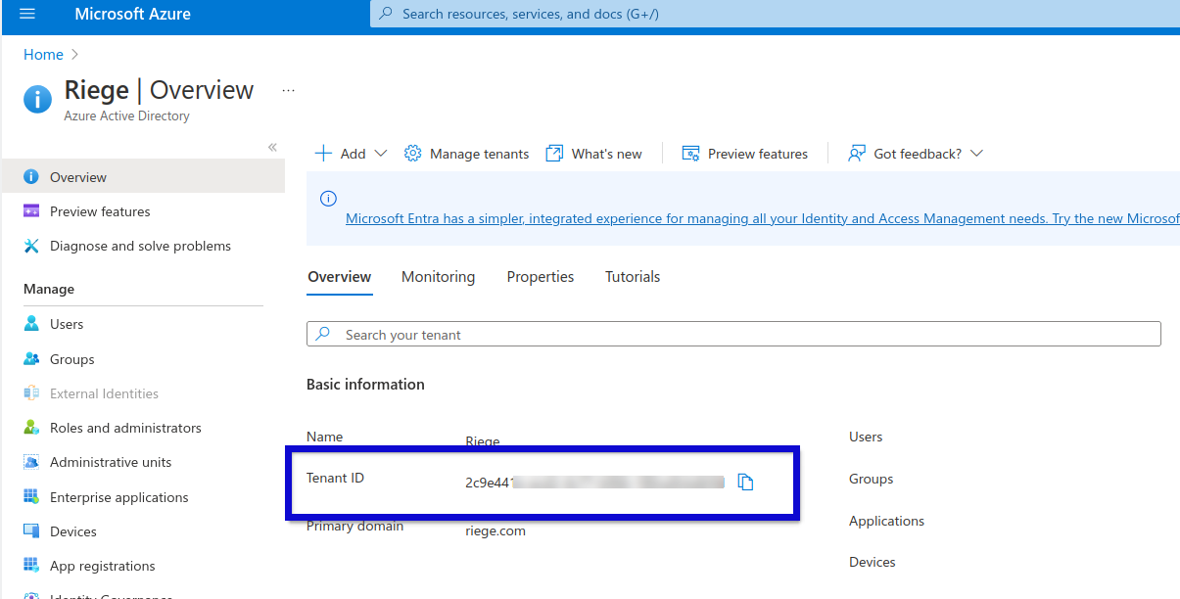Image resolution: width=1180 pixels, height=599 pixels.
Task: Copy the Tenant ID using the copy icon
Action: coord(745,482)
